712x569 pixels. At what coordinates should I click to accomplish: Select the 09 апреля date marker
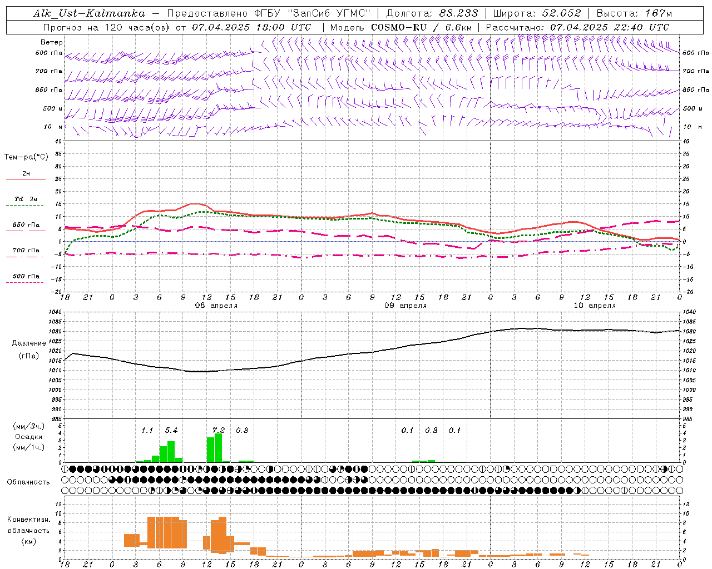406,306
